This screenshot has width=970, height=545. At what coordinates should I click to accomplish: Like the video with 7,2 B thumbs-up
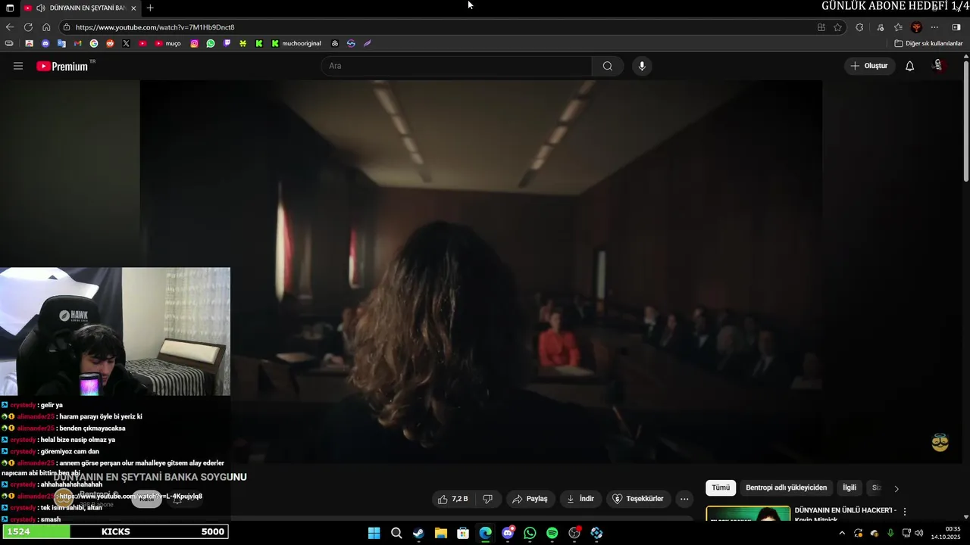(x=453, y=499)
